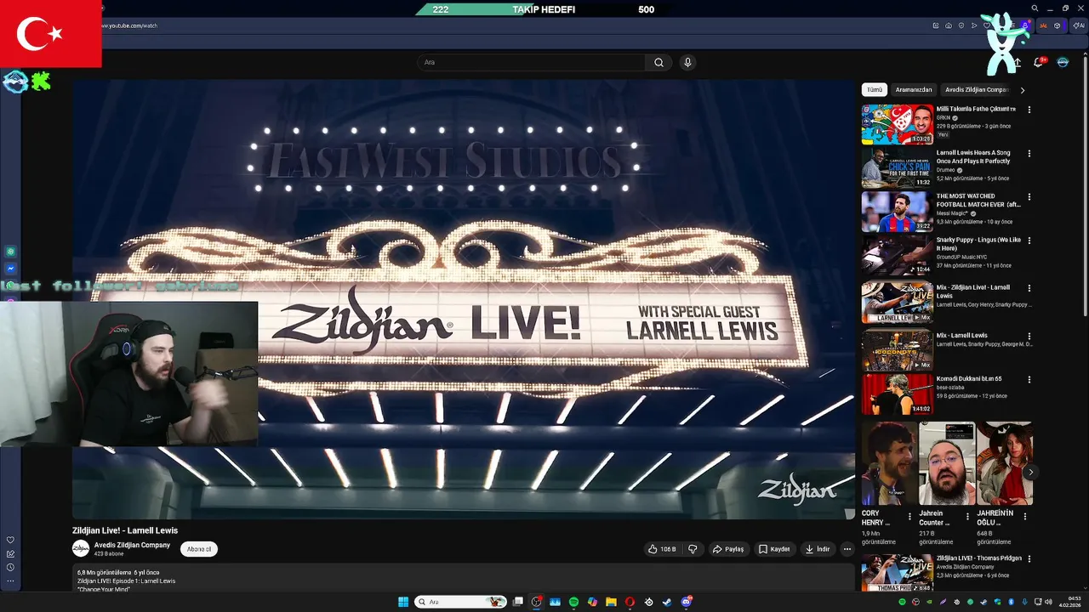Viewport: 1089px width, 612px height.
Task: Open Spotify from the taskbar
Action: pos(573,602)
